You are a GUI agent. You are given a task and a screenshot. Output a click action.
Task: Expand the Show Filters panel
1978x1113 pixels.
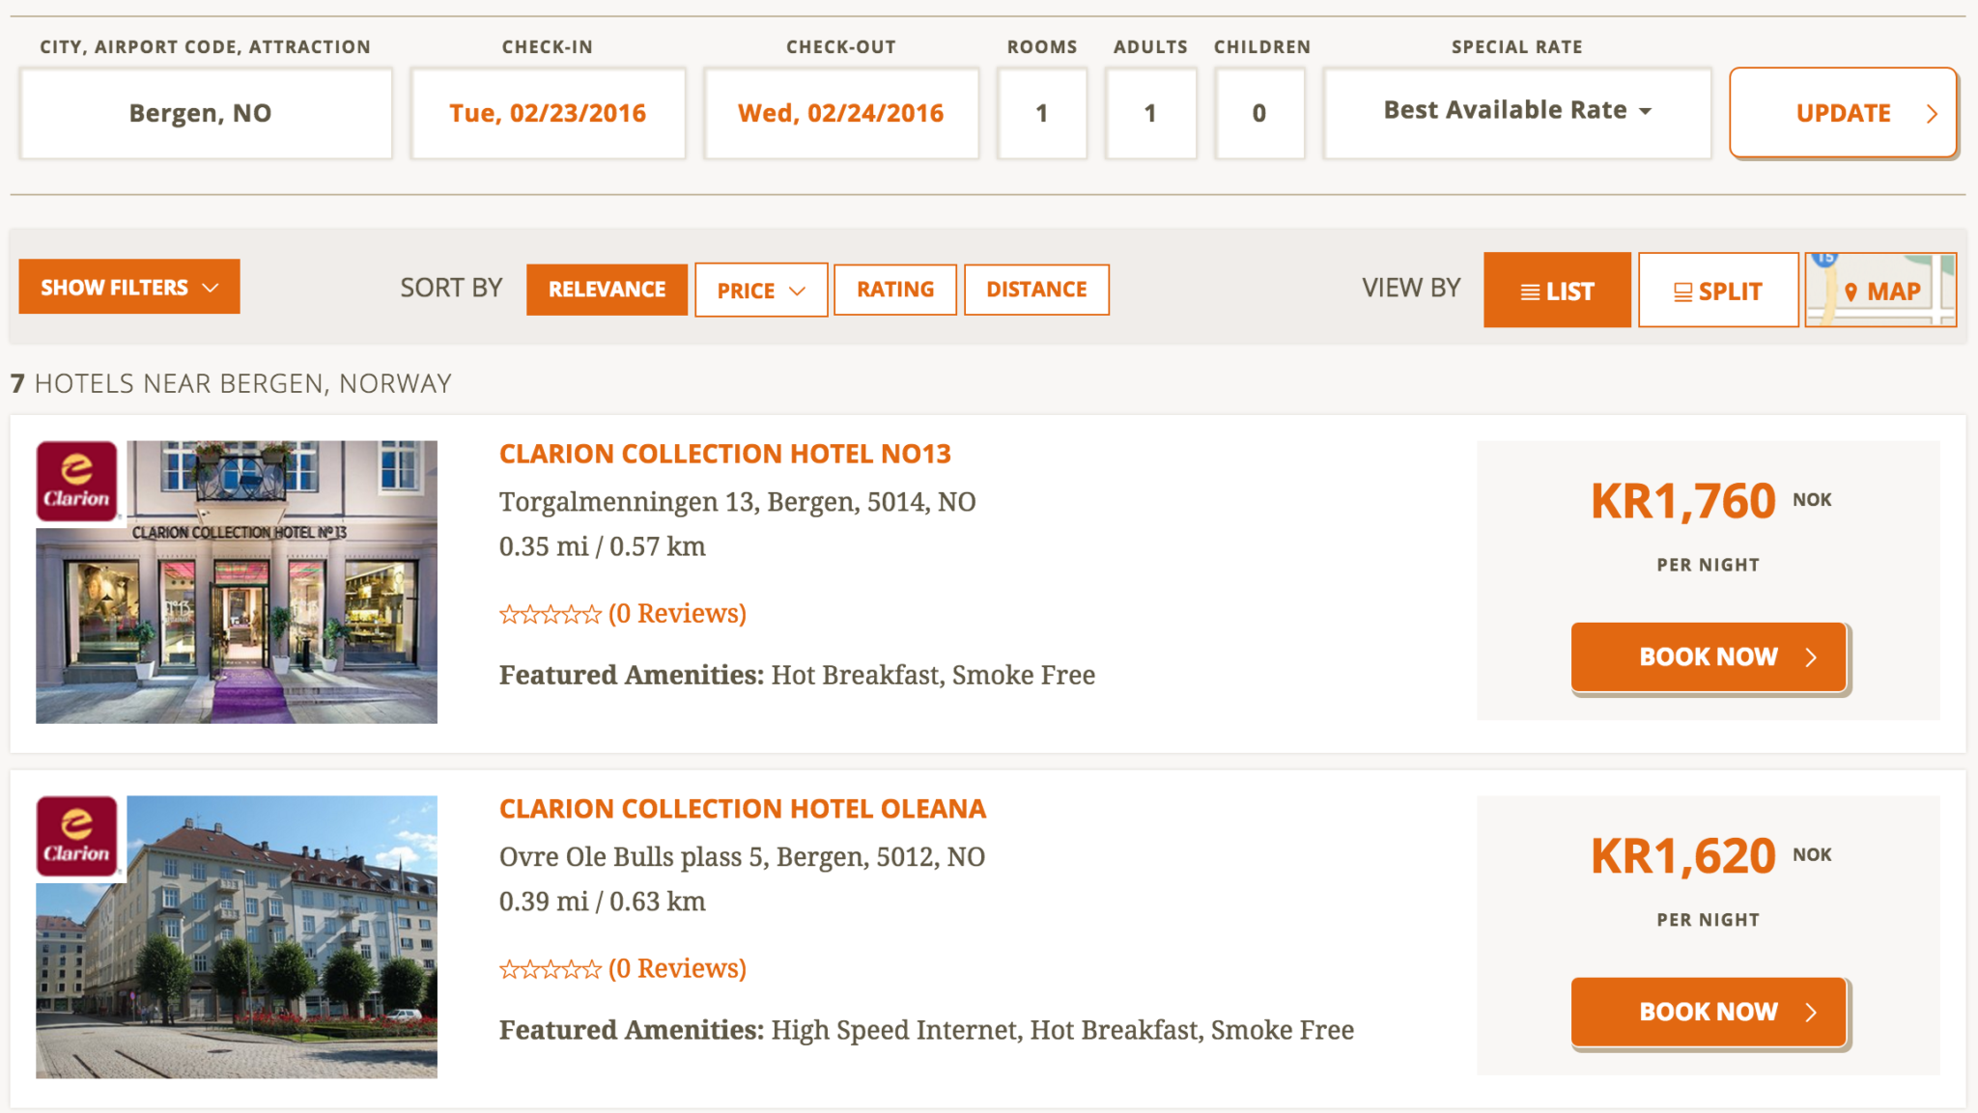pyautogui.click(x=129, y=287)
